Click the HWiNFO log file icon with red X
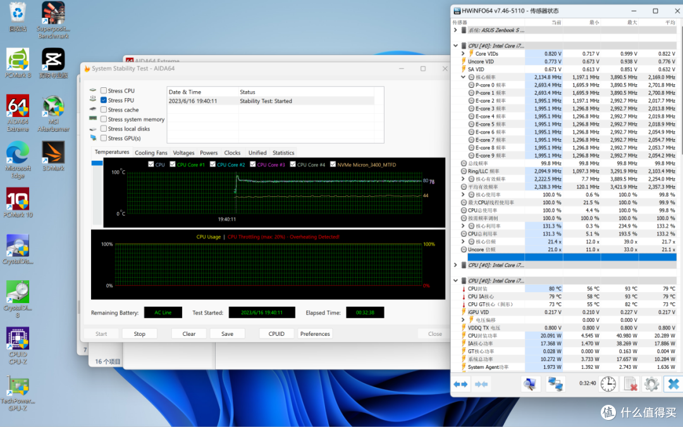 tap(630, 384)
